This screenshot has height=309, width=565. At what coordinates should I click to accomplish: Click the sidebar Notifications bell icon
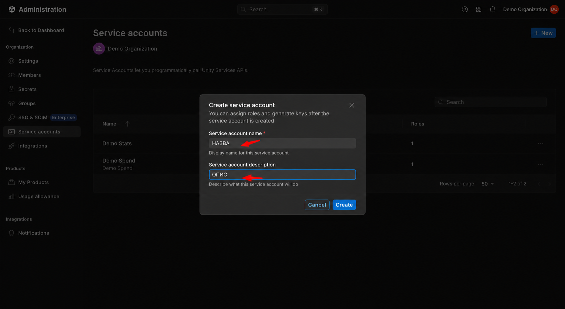pyautogui.click(x=11, y=233)
